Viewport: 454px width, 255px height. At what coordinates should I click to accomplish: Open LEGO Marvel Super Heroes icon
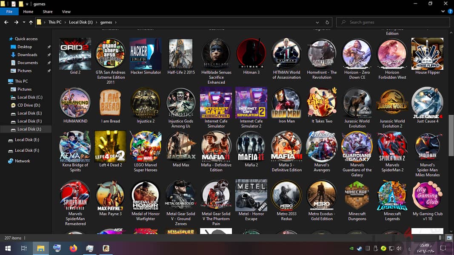pos(146,147)
